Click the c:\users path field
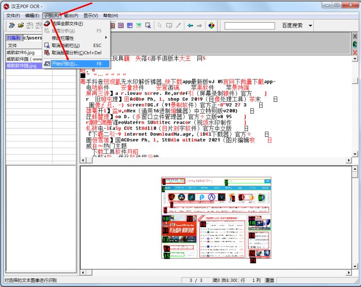The image size is (361, 287). (x=33, y=38)
